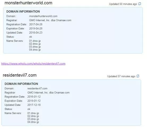
Task: Select 04.dnsv.jp under the residentevil7 name servers
Action: coord(33,122)
